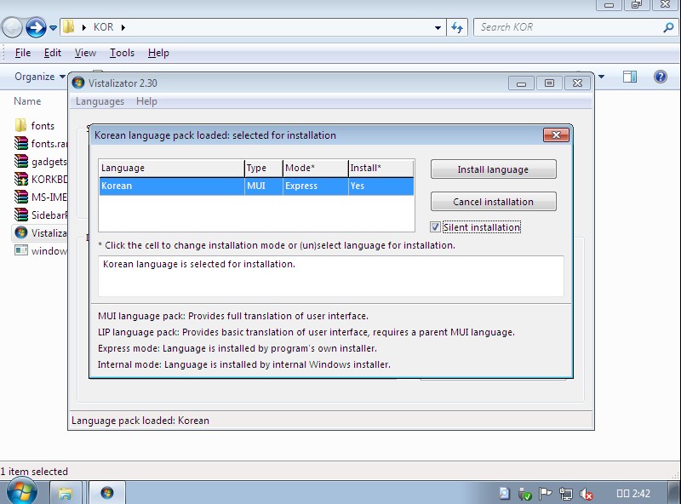Uncheck the Silent installation checkbox
This screenshot has width=681, height=504.
(x=435, y=226)
